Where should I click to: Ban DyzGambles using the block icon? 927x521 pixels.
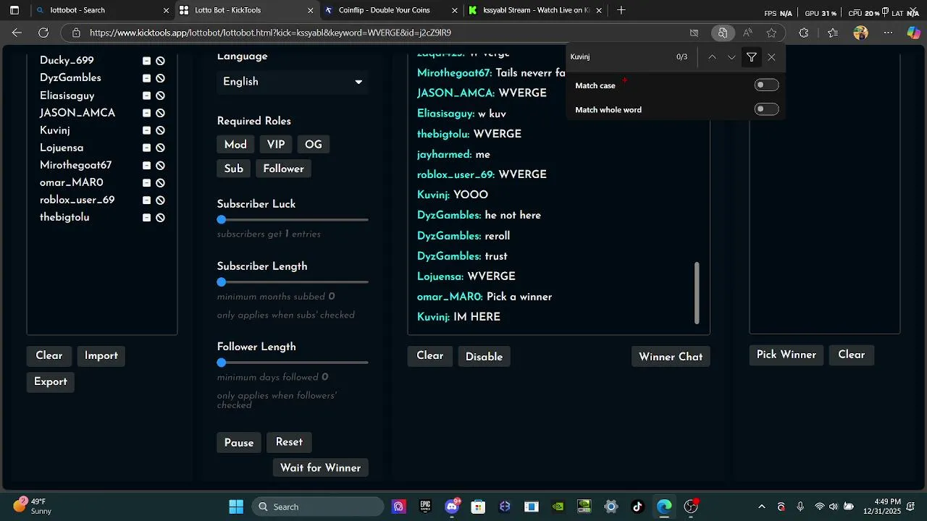tap(160, 78)
